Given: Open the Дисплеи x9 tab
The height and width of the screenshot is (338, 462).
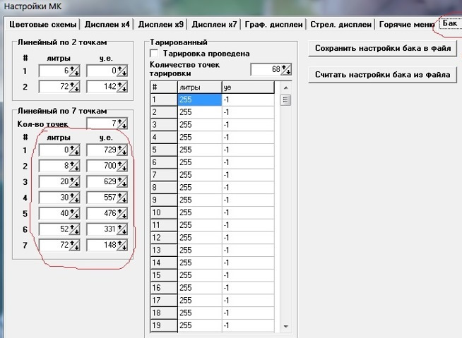Looking at the screenshot, I should [x=161, y=24].
